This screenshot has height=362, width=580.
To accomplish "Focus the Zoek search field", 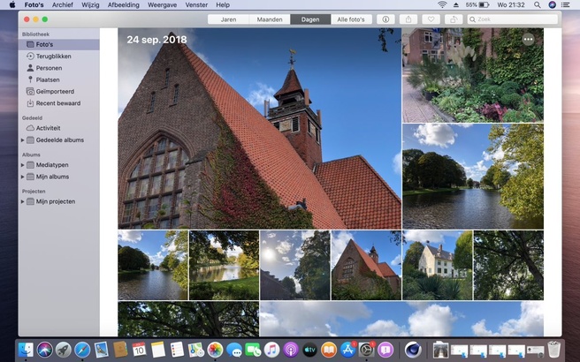I will click(x=512, y=19).
